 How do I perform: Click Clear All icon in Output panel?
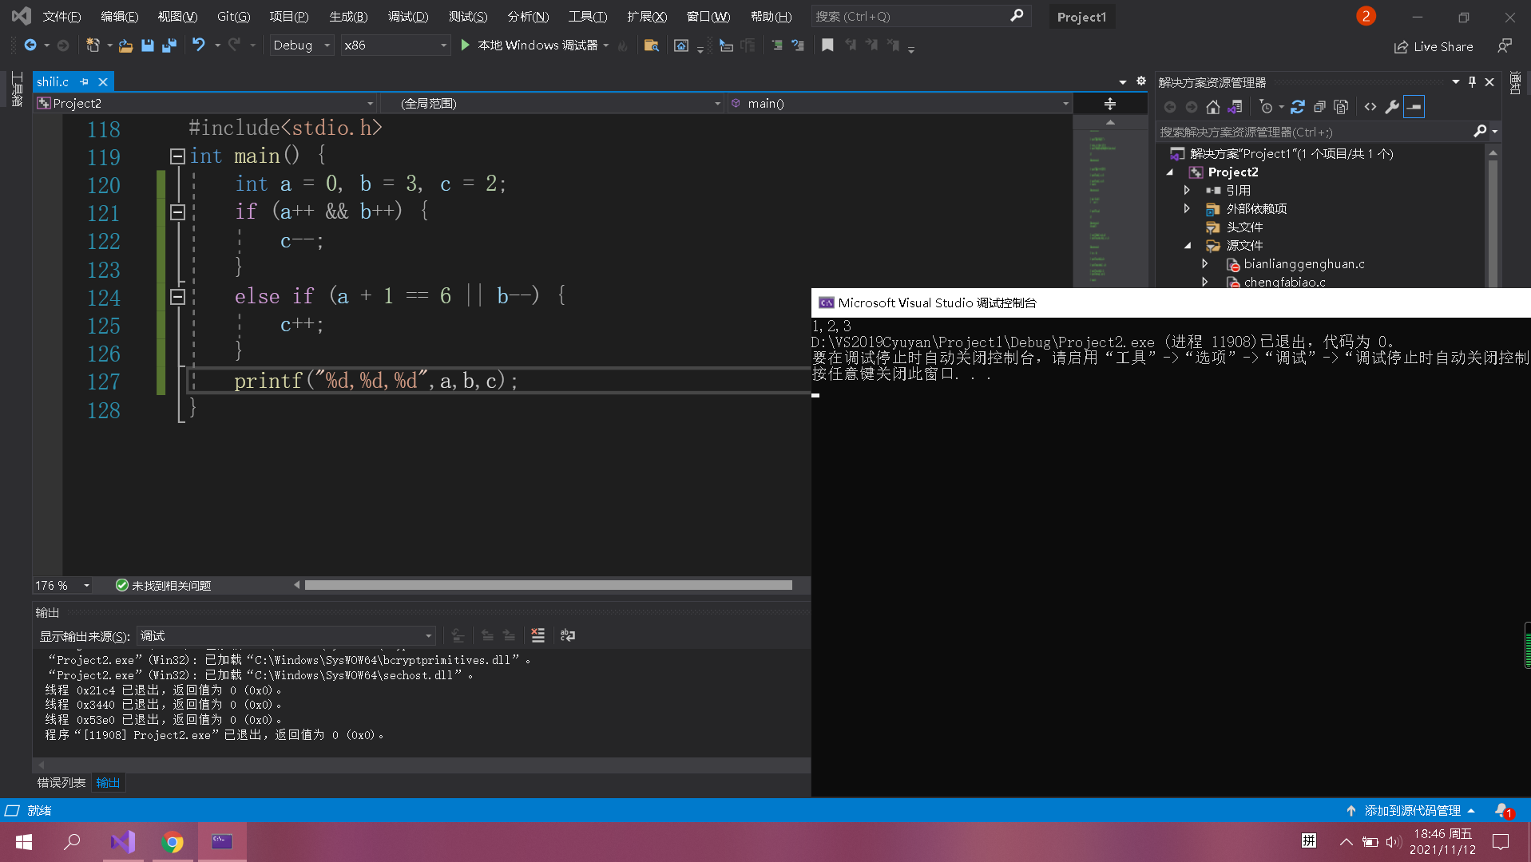(x=537, y=635)
